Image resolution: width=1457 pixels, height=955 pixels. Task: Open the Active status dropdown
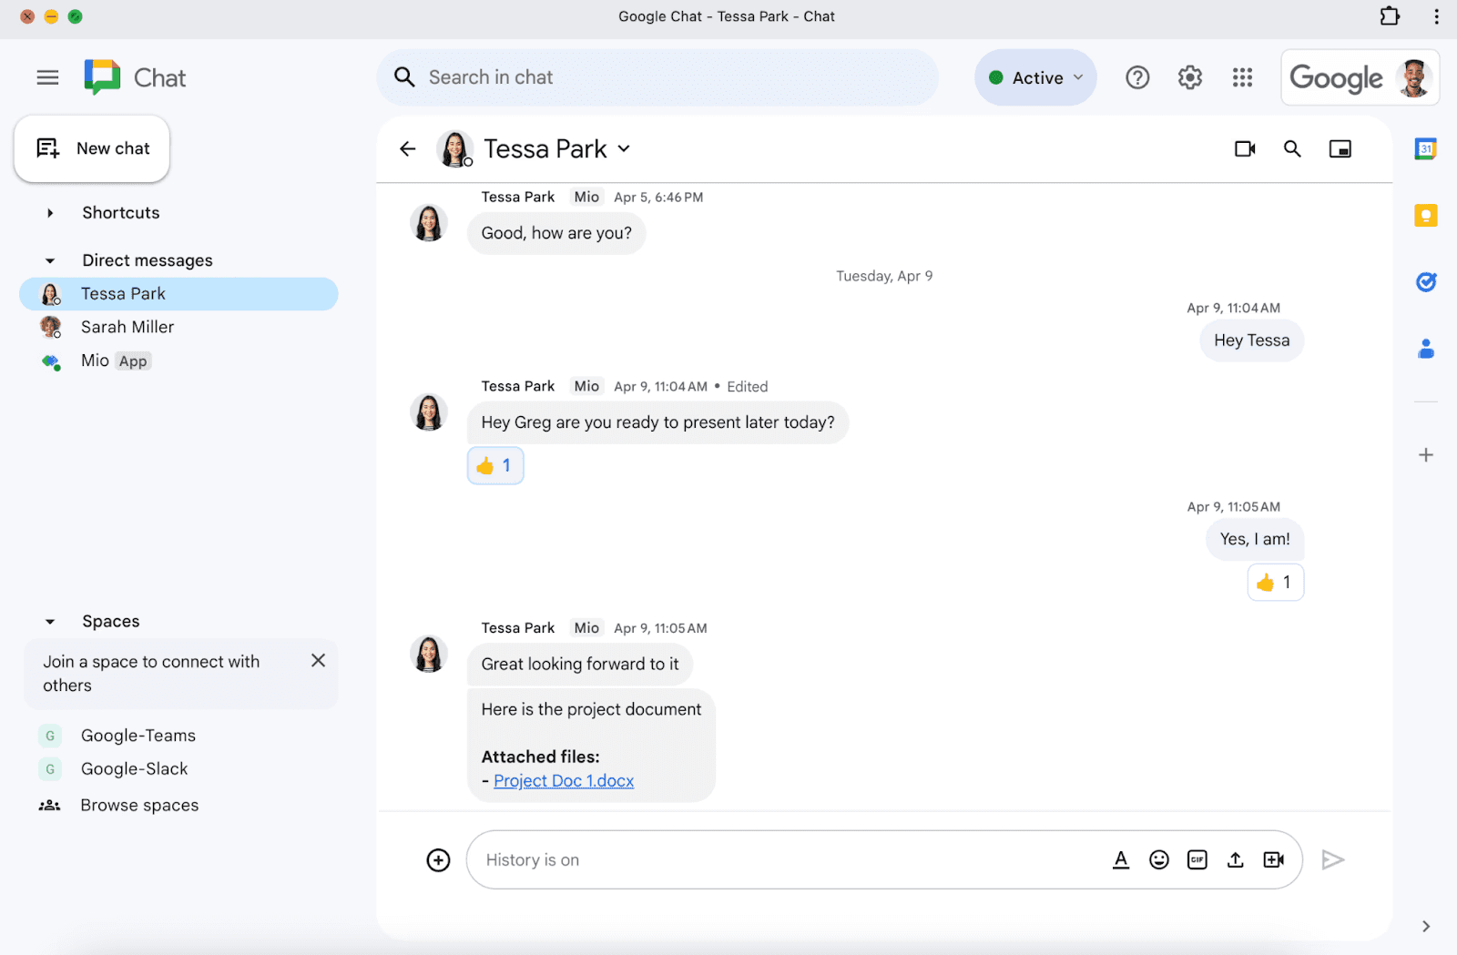point(1034,77)
